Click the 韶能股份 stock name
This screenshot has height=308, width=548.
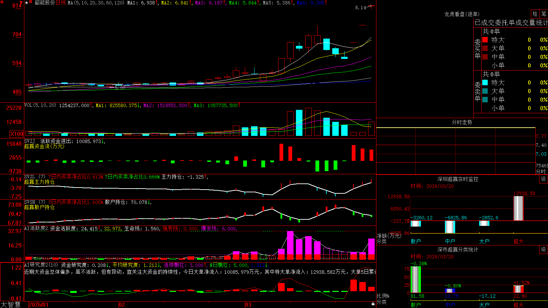45,3
